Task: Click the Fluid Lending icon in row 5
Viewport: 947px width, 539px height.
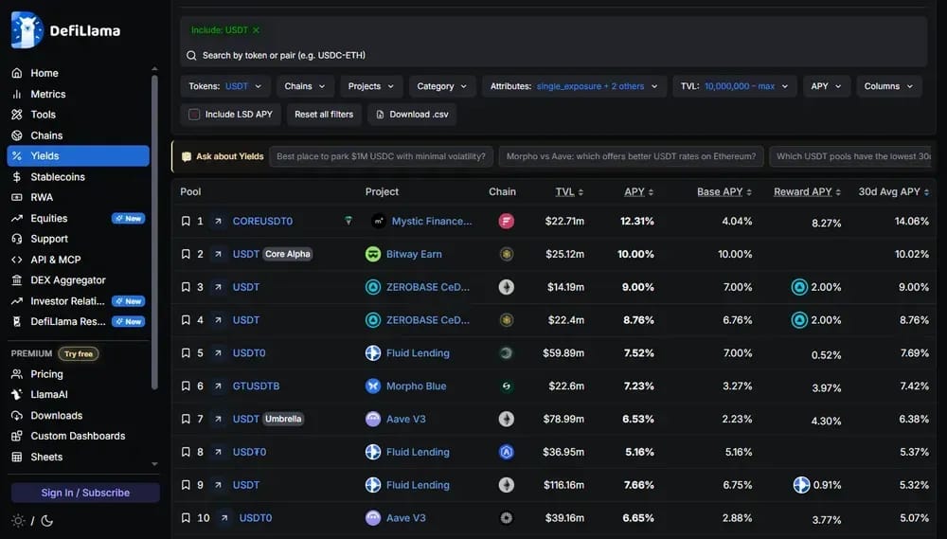Action: click(373, 353)
